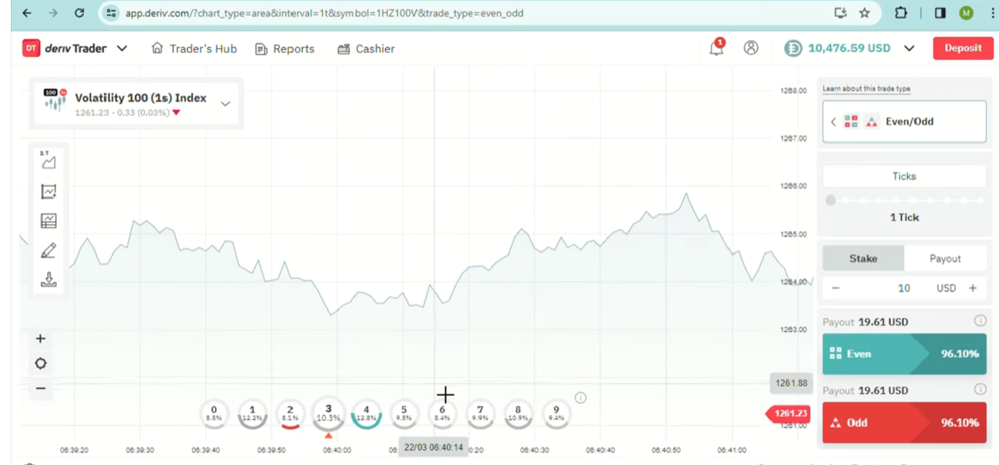Viewport: 999px width, 465px height.
Task: Select the drawing tools pencil icon
Action: pos(49,250)
